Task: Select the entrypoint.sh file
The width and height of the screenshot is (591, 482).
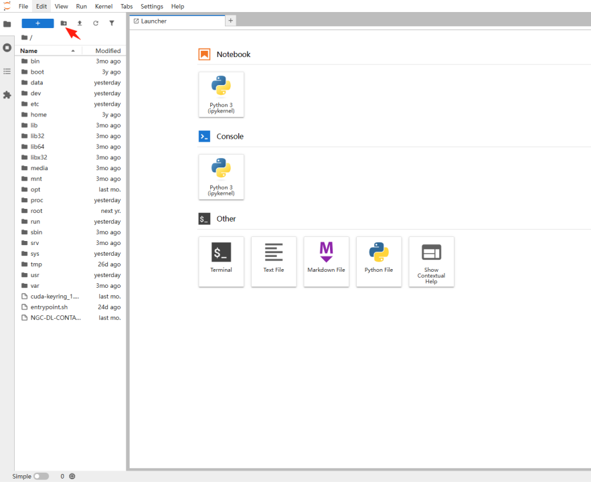Action: coord(70,307)
